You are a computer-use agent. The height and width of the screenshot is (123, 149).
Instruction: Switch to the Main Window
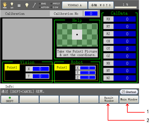click(x=129, y=99)
